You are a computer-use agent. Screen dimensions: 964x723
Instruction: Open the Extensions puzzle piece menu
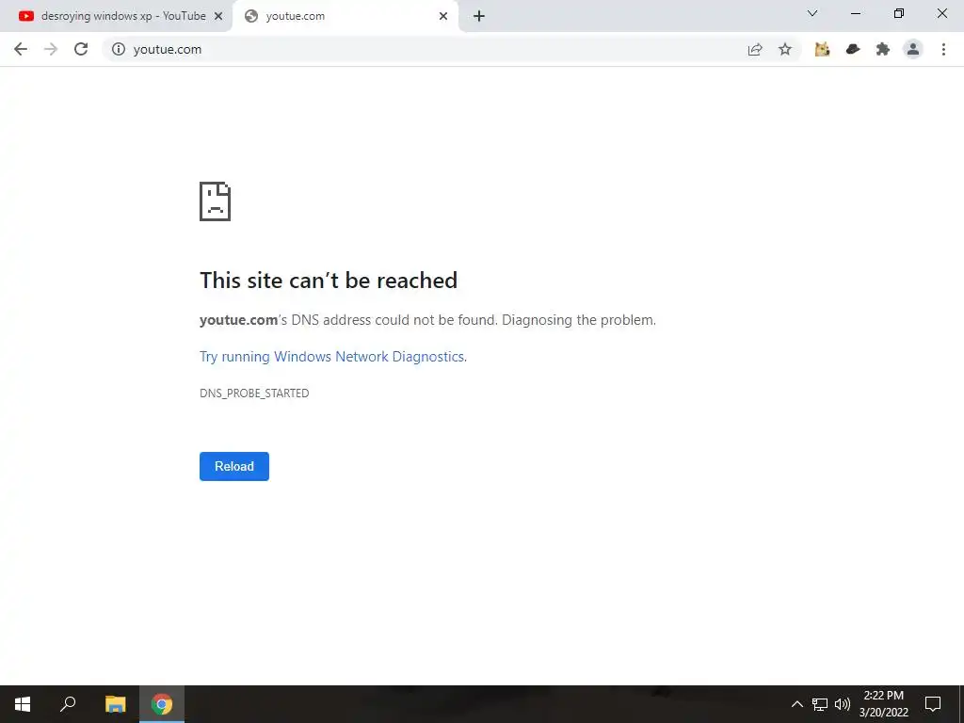point(883,49)
